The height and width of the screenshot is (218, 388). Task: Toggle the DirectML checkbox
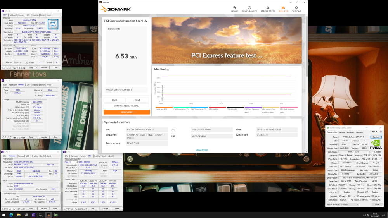point(372,196)
